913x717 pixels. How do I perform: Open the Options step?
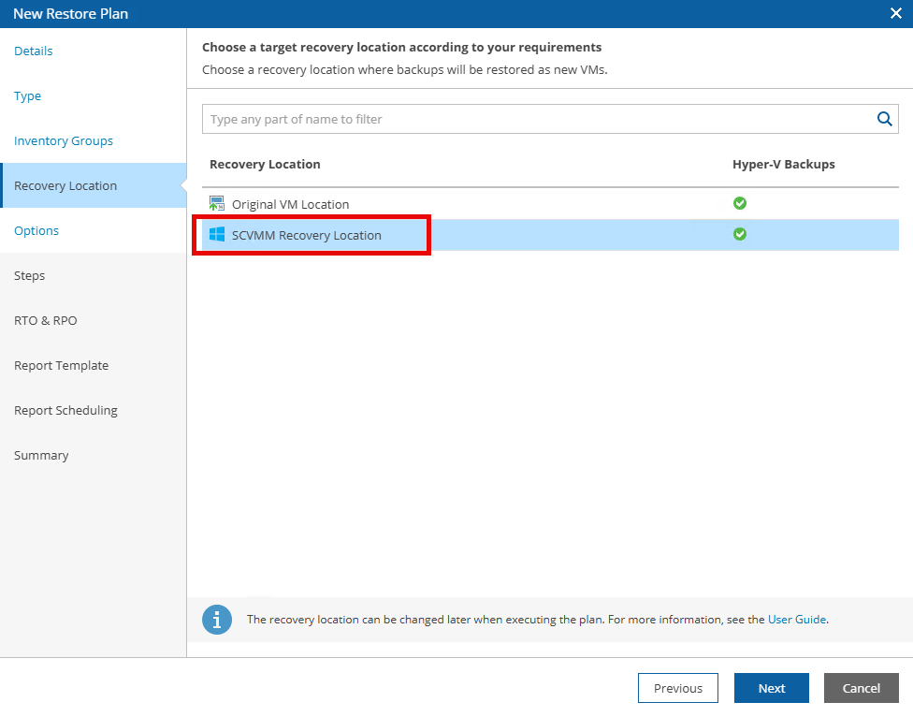36,230
